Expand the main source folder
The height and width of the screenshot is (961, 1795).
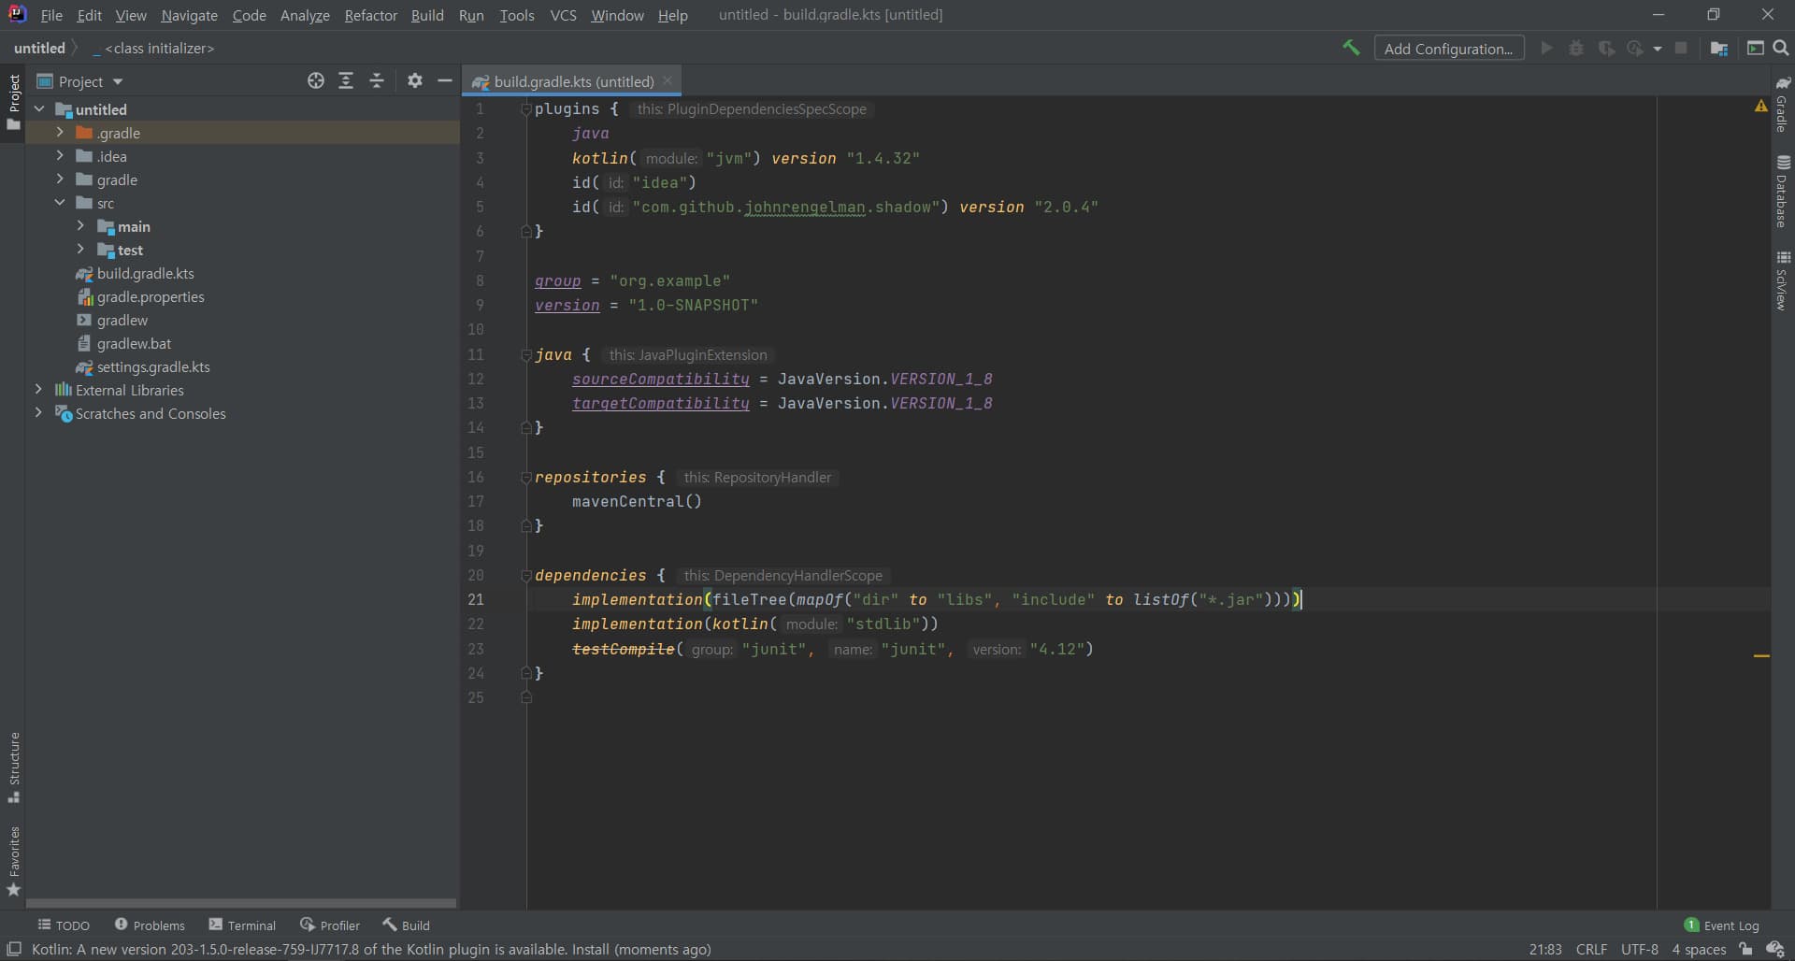point(79,226)
